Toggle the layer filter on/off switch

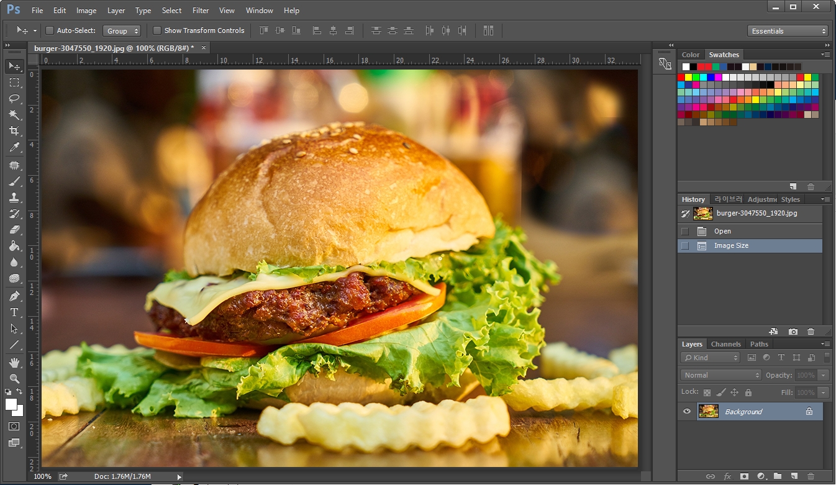click(827, 358)
